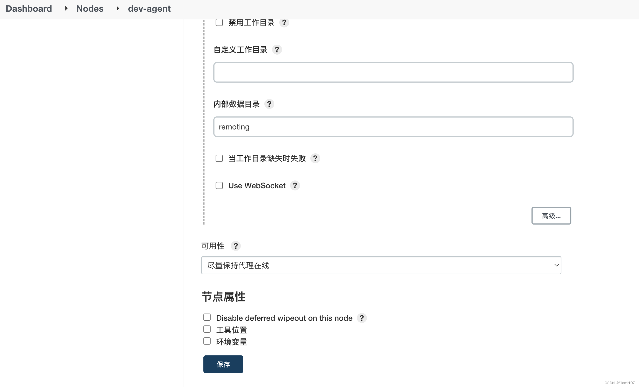Open help for 禁用工作目录 option
The width and height of the screenshot is (639, 387).
click(284, 22)
